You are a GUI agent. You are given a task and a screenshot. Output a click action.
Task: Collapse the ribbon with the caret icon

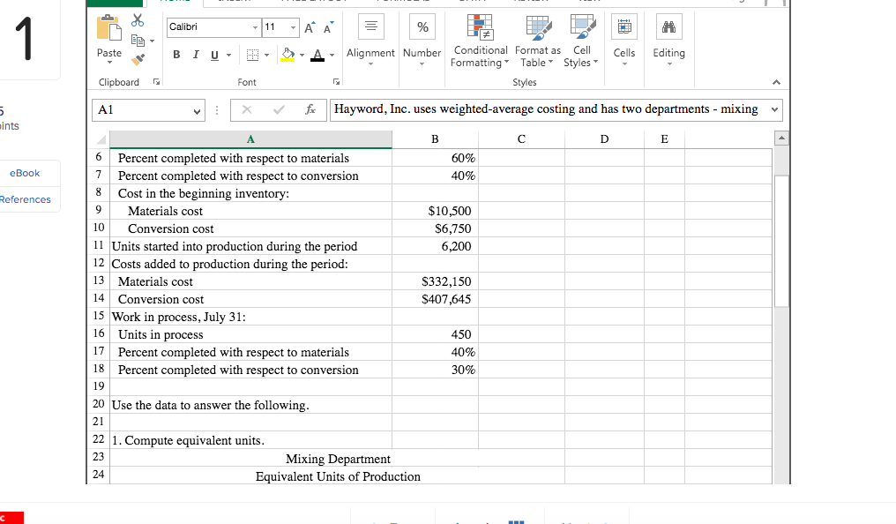pos(776,82)
